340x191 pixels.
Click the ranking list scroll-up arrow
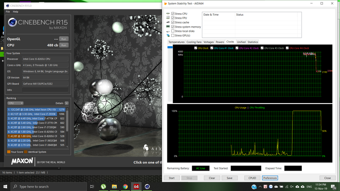tap(67, 109)
